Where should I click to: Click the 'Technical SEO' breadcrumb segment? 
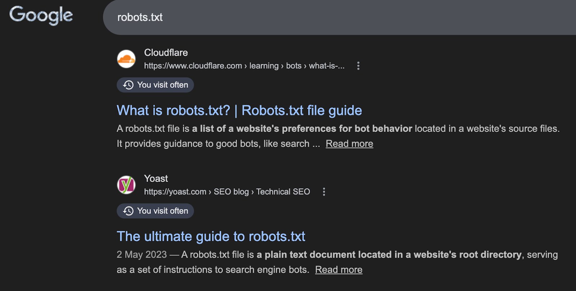283,191
